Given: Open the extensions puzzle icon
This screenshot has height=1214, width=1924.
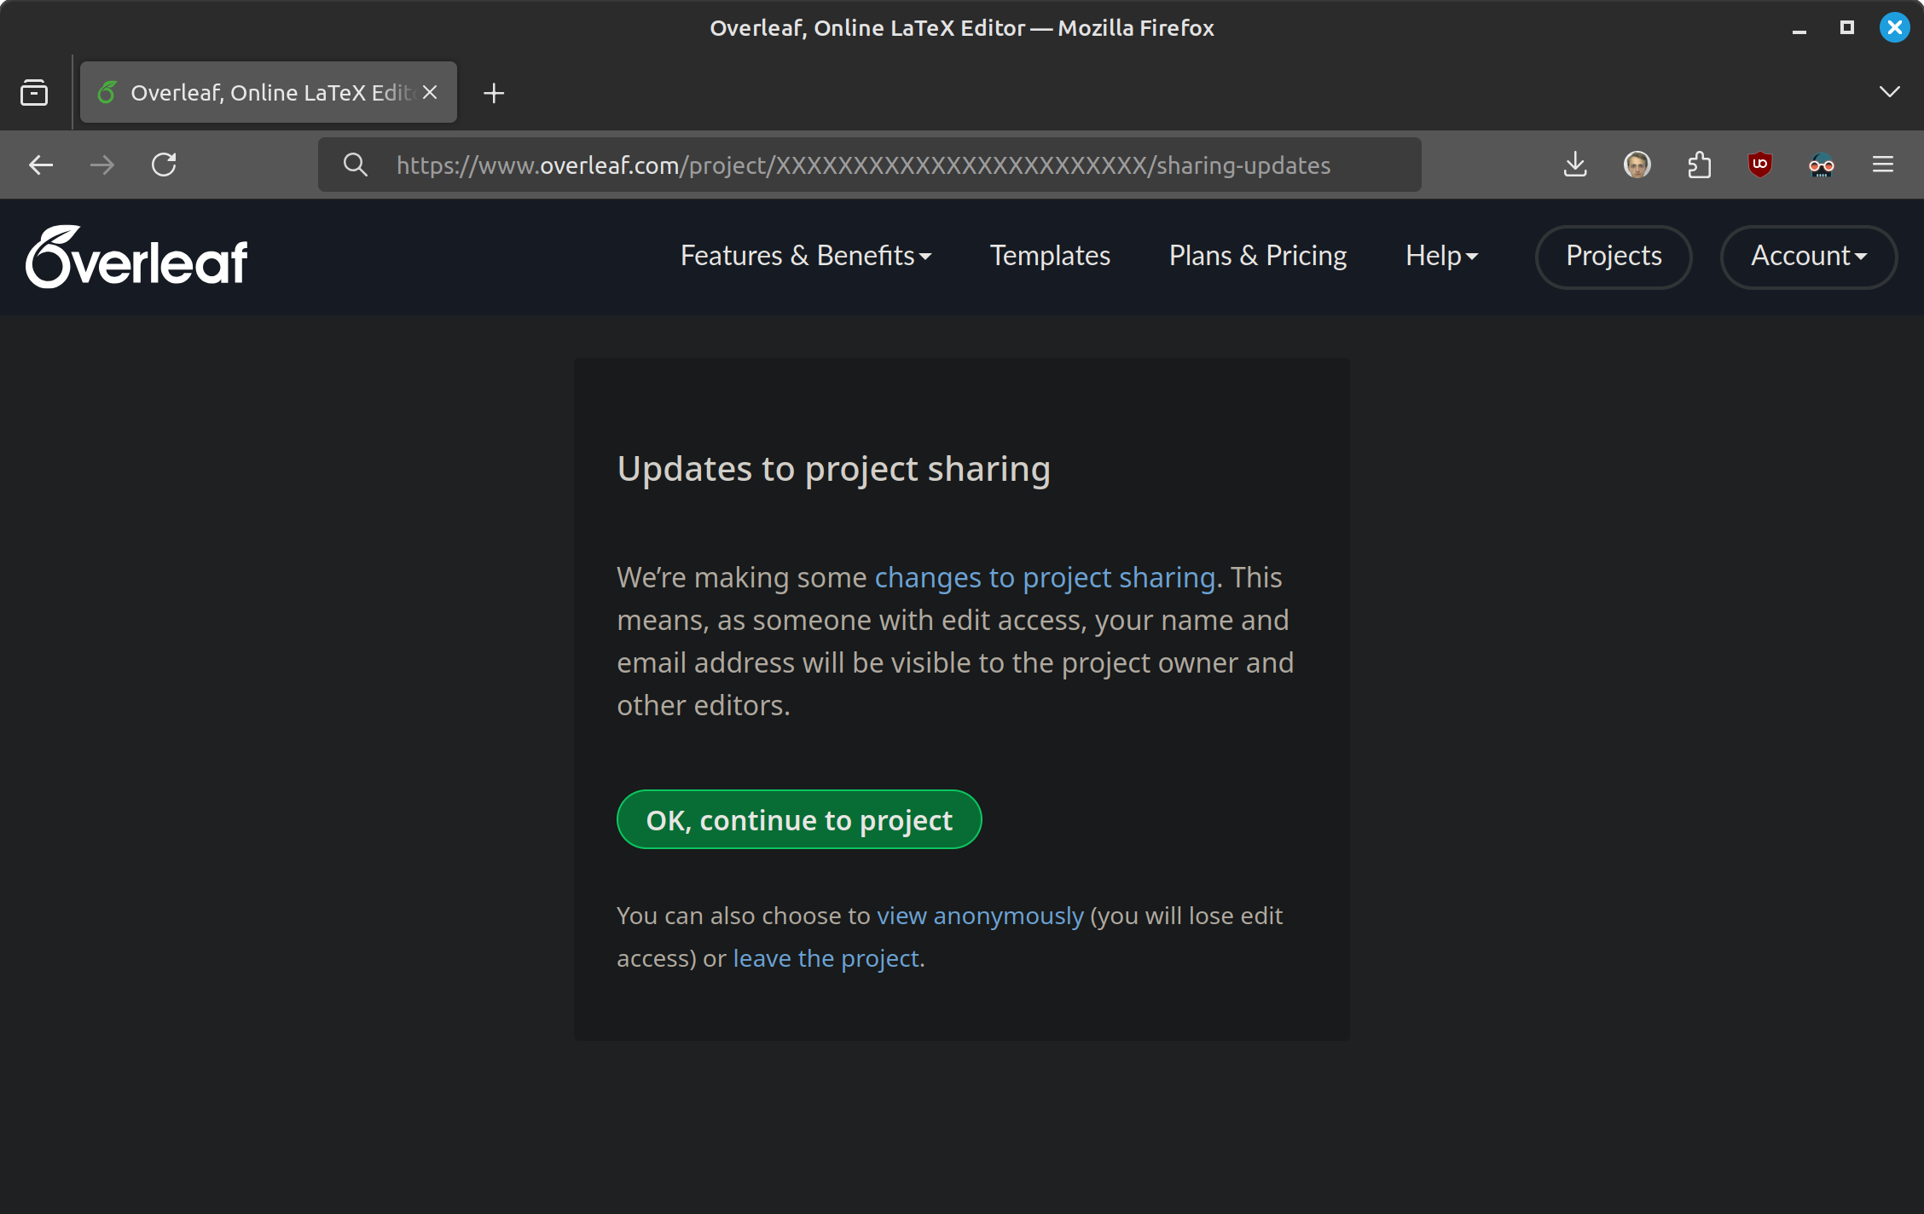Looking at the screenshot, I should (x=1699, y=165).
